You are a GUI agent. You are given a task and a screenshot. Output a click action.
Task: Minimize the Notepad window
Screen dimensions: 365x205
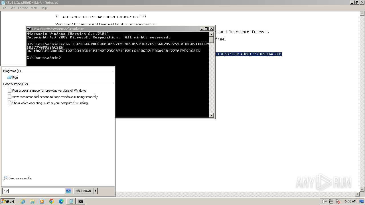point(352,3)
